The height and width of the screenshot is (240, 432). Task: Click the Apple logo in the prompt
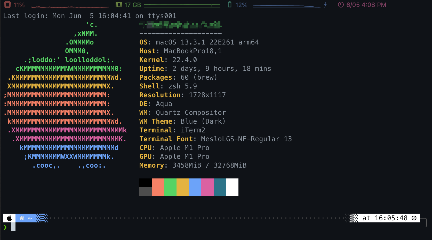(x=9, y=218)
